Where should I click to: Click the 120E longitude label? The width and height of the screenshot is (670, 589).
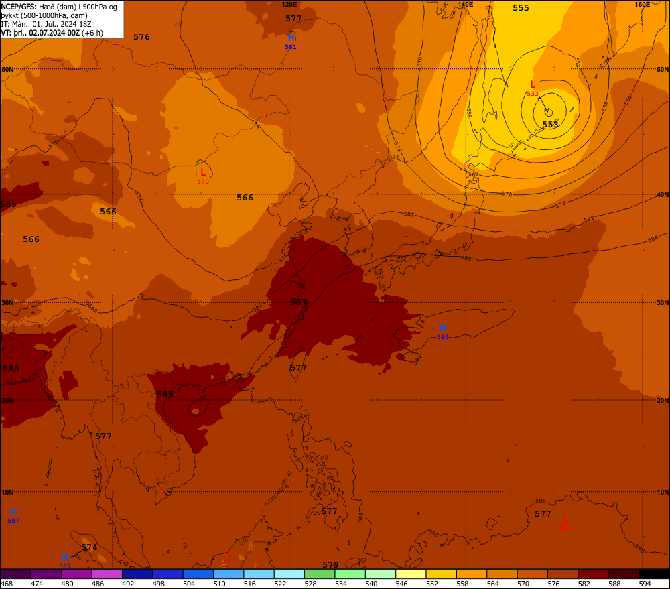[289, 4]
